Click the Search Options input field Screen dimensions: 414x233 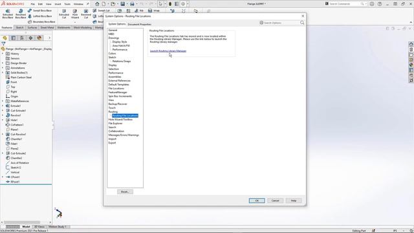pyautogui.click(x=281, y=23)
